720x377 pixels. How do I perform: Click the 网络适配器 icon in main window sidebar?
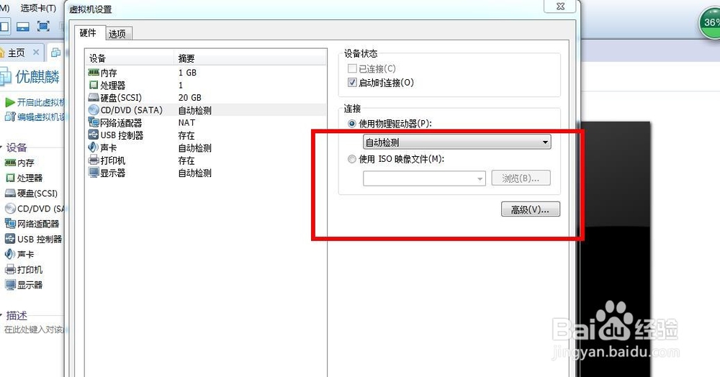tap(10, 223)
